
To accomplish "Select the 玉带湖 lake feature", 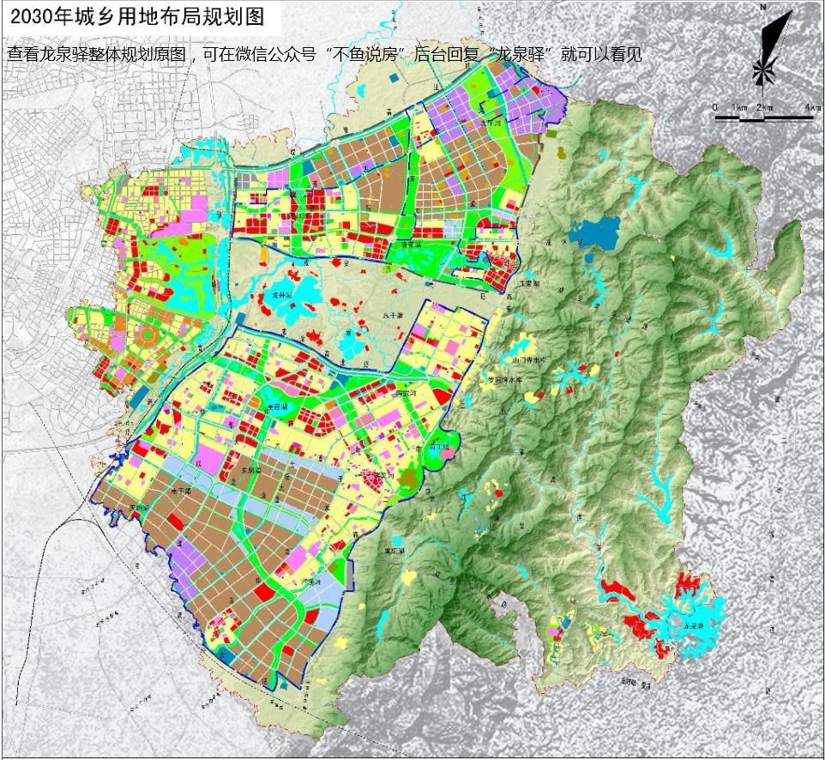I will click(x=529, y=284).
